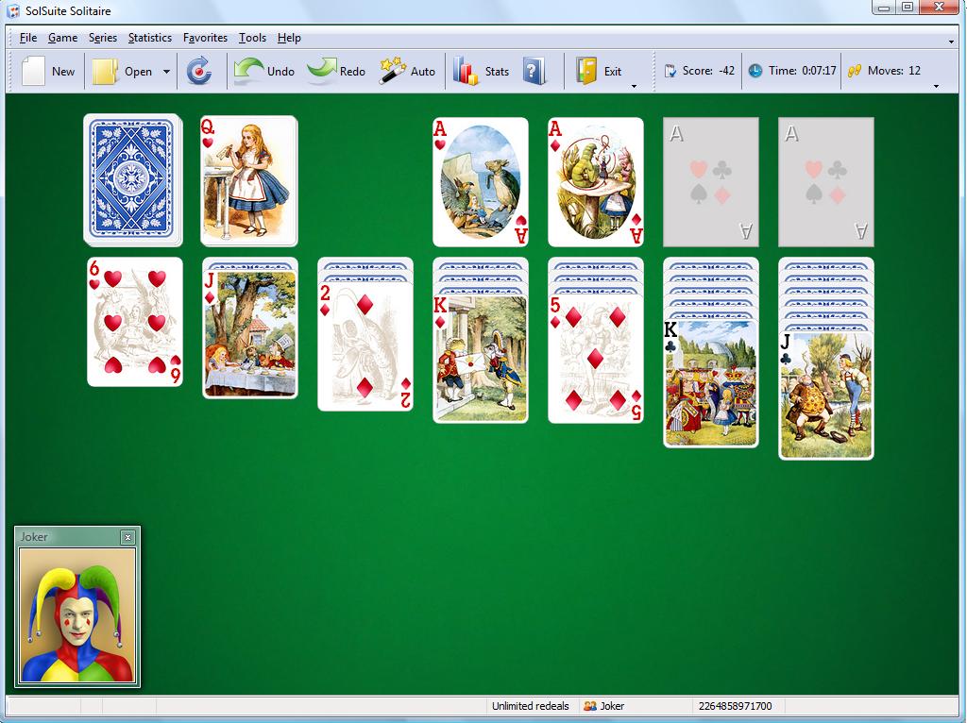967x723 pixels.
Task: Click the Redo arrow icon
Action: pos(321,71)
